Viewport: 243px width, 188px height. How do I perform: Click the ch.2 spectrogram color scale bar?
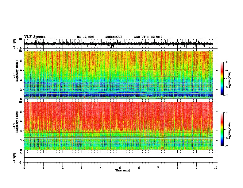point(222,129)
